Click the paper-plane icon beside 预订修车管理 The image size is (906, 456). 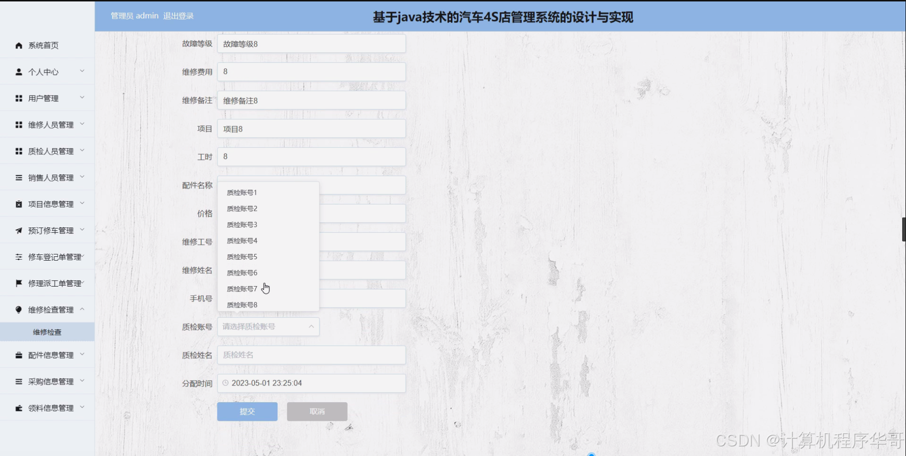point(19,230)
